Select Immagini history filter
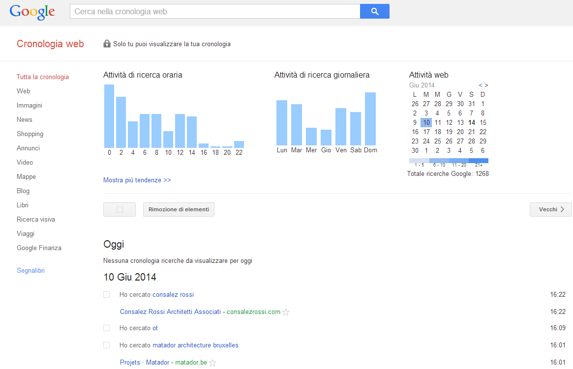 29,105
